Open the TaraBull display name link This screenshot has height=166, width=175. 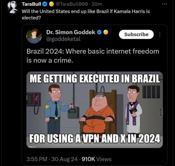click(x=31, y=4)
